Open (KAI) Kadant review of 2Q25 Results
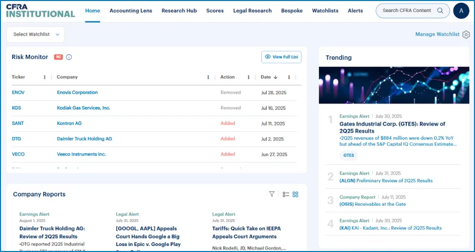 [391, 228]
